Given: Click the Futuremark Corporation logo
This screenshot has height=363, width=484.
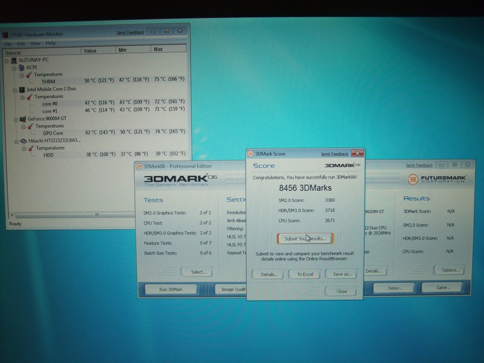Looking at the screenshot, I should click(x=436, y=179).
